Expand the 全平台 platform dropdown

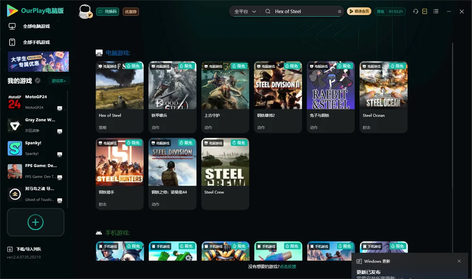coord(245,11)
